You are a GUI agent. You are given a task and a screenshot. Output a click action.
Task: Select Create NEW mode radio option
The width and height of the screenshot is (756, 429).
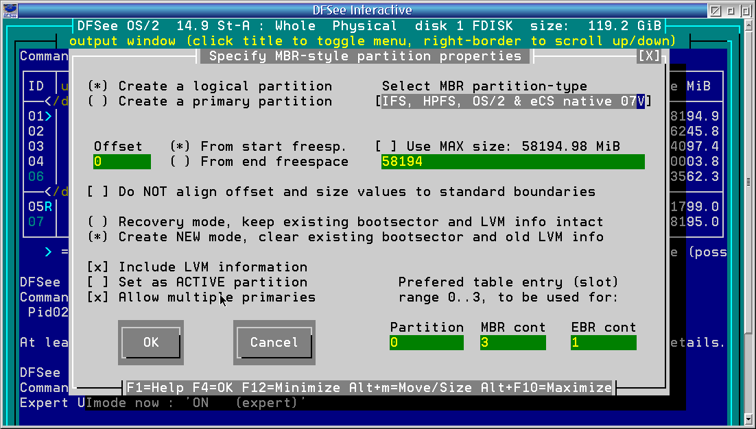tap(345, 237)
